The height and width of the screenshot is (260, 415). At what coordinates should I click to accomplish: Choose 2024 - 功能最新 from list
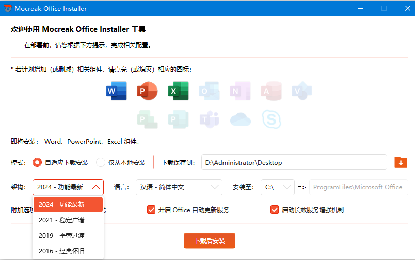[x=68, y=204]
